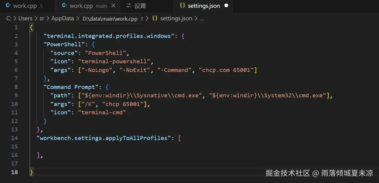Click the JSON braces icon on the settings.json tab
Image resolution: width=379 pixels, height=183 pixels.
pos(182,6)
